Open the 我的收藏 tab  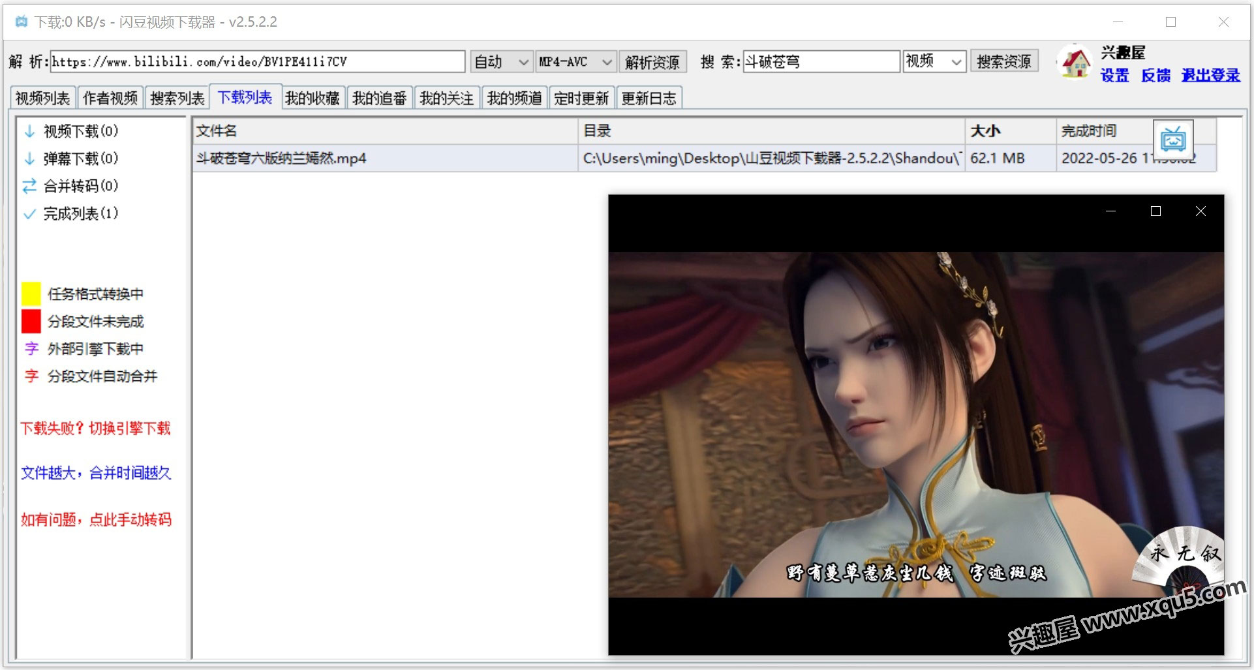[313, 98]
